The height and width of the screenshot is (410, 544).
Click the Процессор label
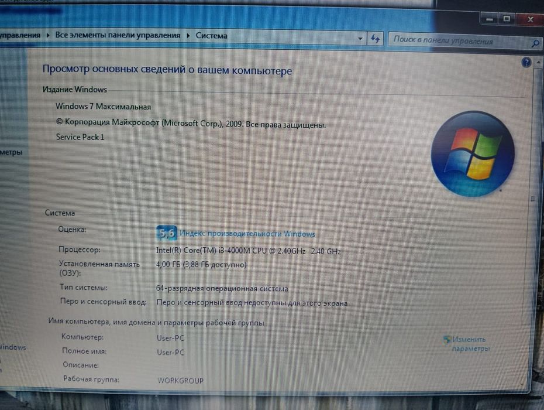point(80,250)
